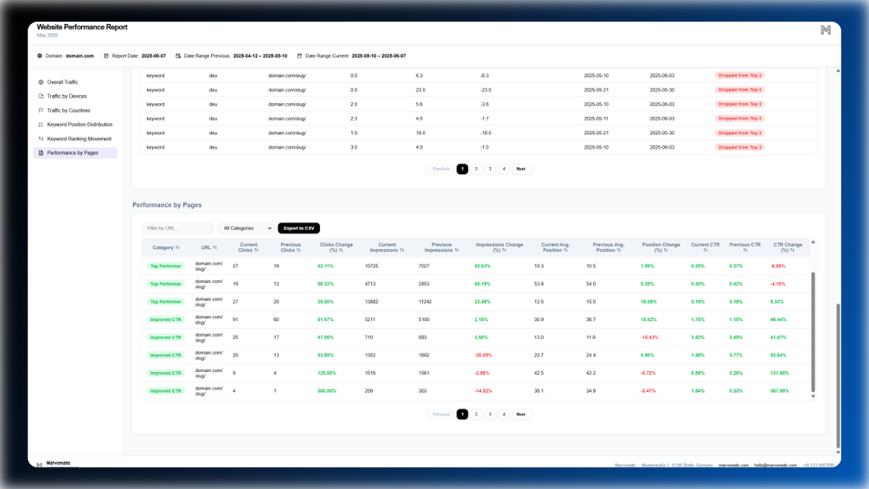Click the sort icon on Previous Avg. Position

(618, 251)
